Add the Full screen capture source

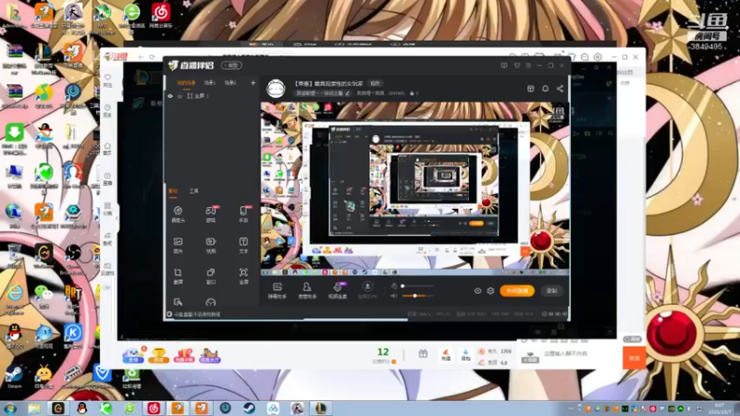click(243, 275)
